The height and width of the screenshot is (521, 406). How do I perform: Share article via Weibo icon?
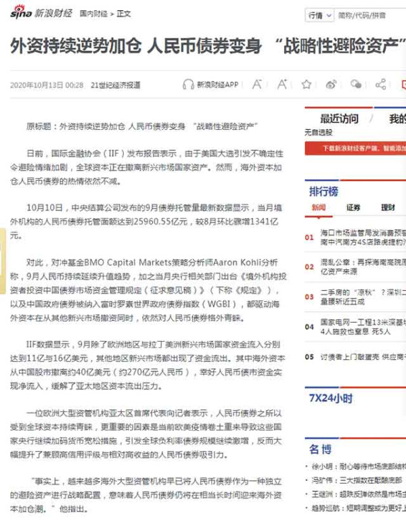point(331,85)
